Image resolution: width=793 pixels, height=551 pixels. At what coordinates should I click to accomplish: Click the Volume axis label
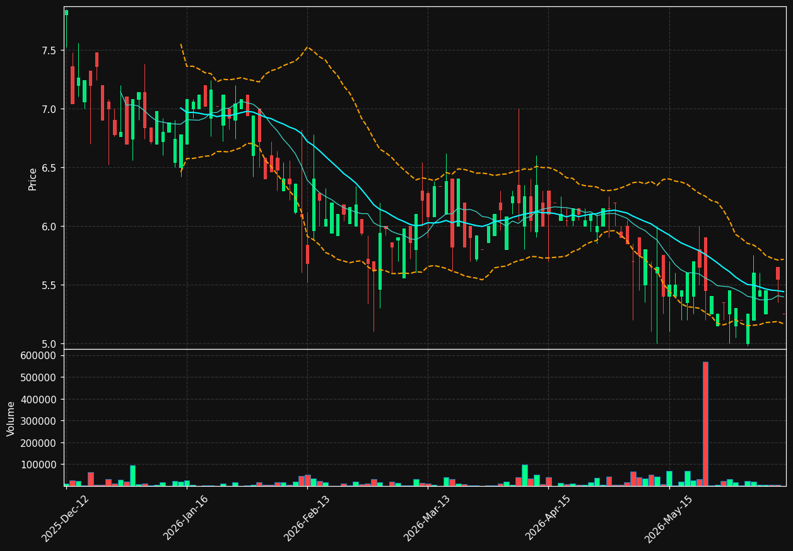point(11,418)
